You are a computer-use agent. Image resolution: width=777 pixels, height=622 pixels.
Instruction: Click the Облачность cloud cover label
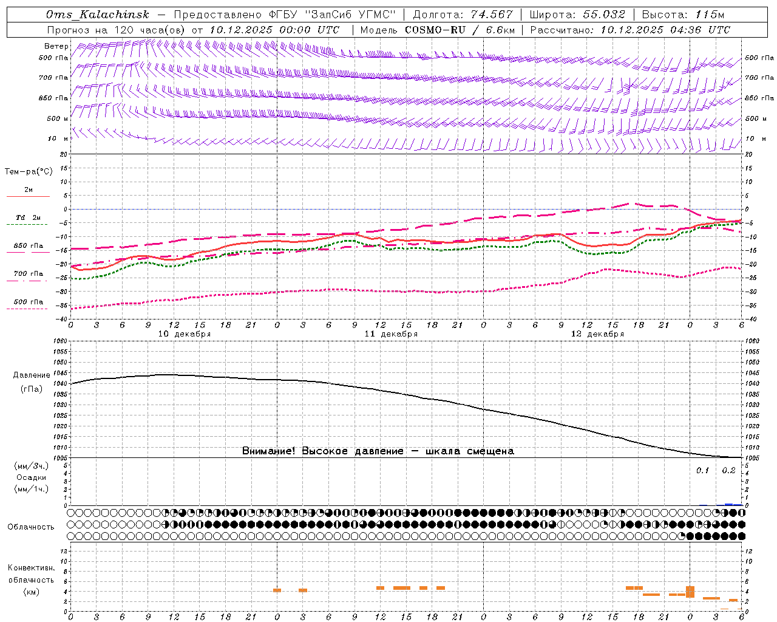31,527
